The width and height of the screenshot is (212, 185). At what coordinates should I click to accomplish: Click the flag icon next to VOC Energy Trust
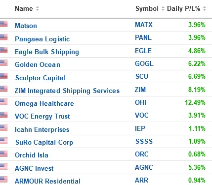(x=3, y=115)
